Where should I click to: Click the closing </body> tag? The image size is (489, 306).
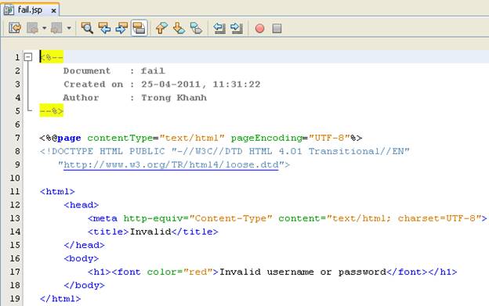[x=84, y=286]
